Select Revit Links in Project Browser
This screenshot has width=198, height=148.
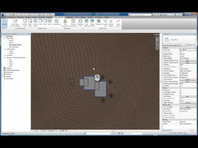point(9,79)
